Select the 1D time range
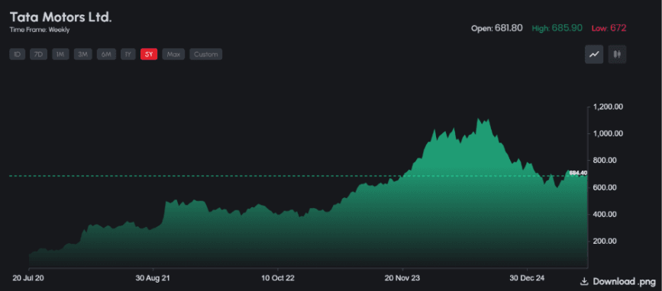The width and height of the screenshot is (662, 291). tap(18, 54)
